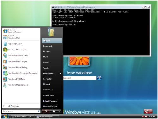This screenshot has height=119, width=158.
Task: Start Windows Media Player icon
Action: pos(5,62)
